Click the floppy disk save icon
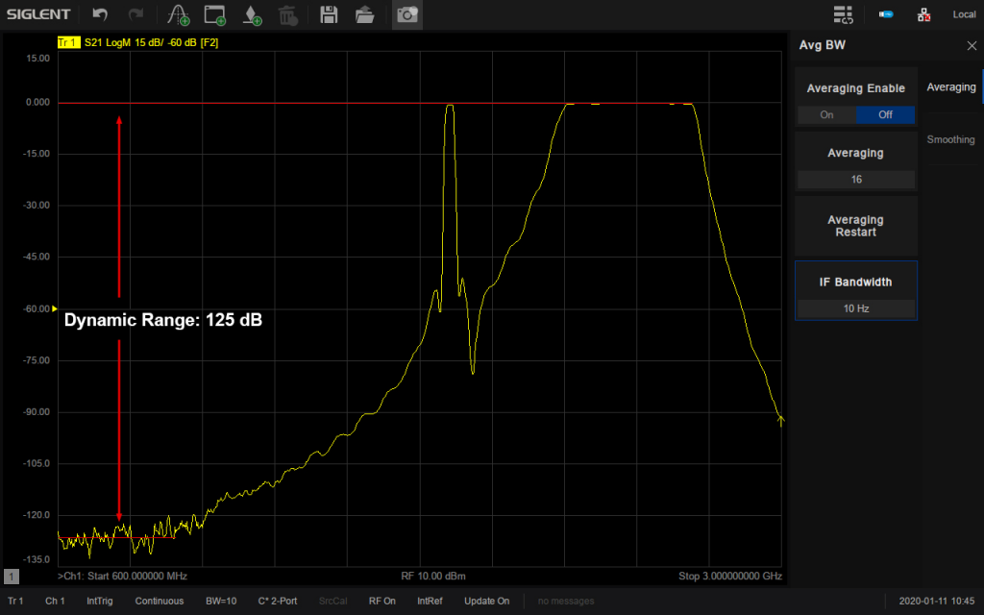This screenshot has height=615, width=984. point(329,14)
